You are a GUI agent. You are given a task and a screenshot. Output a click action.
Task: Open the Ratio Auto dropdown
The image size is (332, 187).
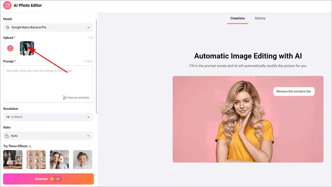coord(48,136)
